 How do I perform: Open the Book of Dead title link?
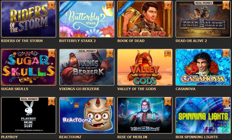(131, 41)
